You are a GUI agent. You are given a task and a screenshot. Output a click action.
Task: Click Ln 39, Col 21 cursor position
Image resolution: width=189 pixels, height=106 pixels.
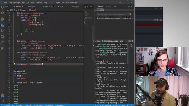tap(99, 105)
